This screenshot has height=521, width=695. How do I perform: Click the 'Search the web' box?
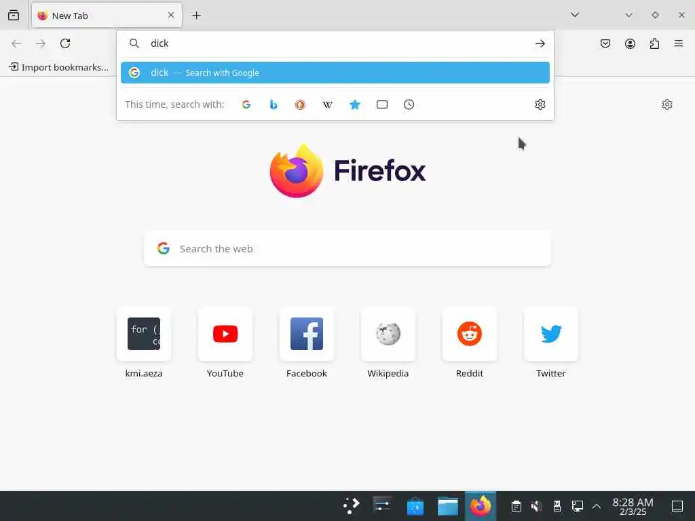point(347,248)
